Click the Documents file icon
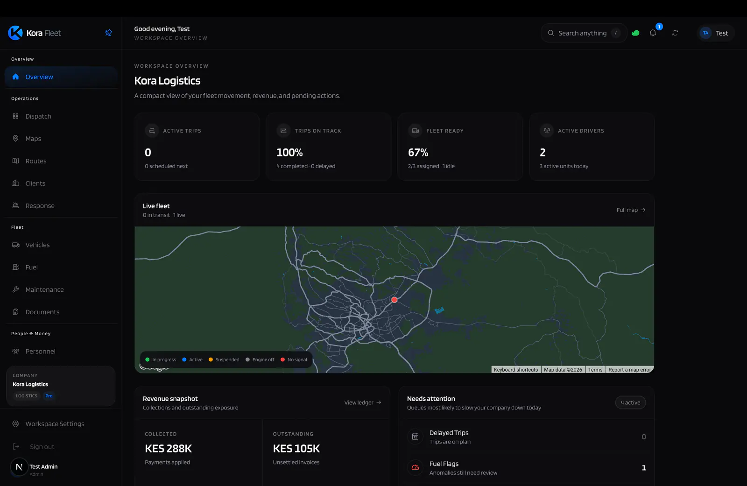 [15, 312]
